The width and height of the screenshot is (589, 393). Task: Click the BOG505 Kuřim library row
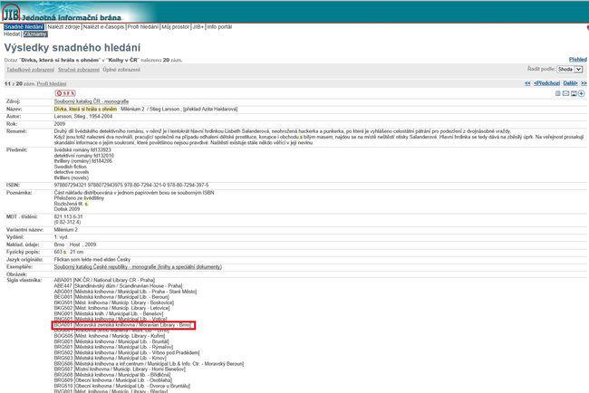tap(110, 336)
